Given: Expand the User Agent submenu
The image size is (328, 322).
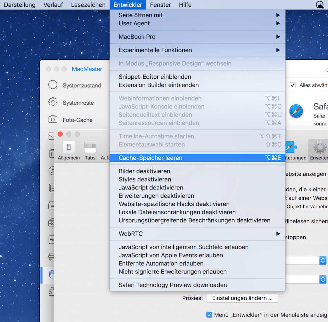Looking at the screenshot, I should tap(197, 23).
